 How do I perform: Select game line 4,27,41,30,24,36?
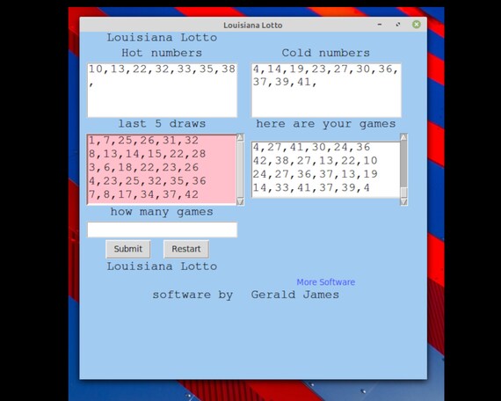click(x=311, y=147)
